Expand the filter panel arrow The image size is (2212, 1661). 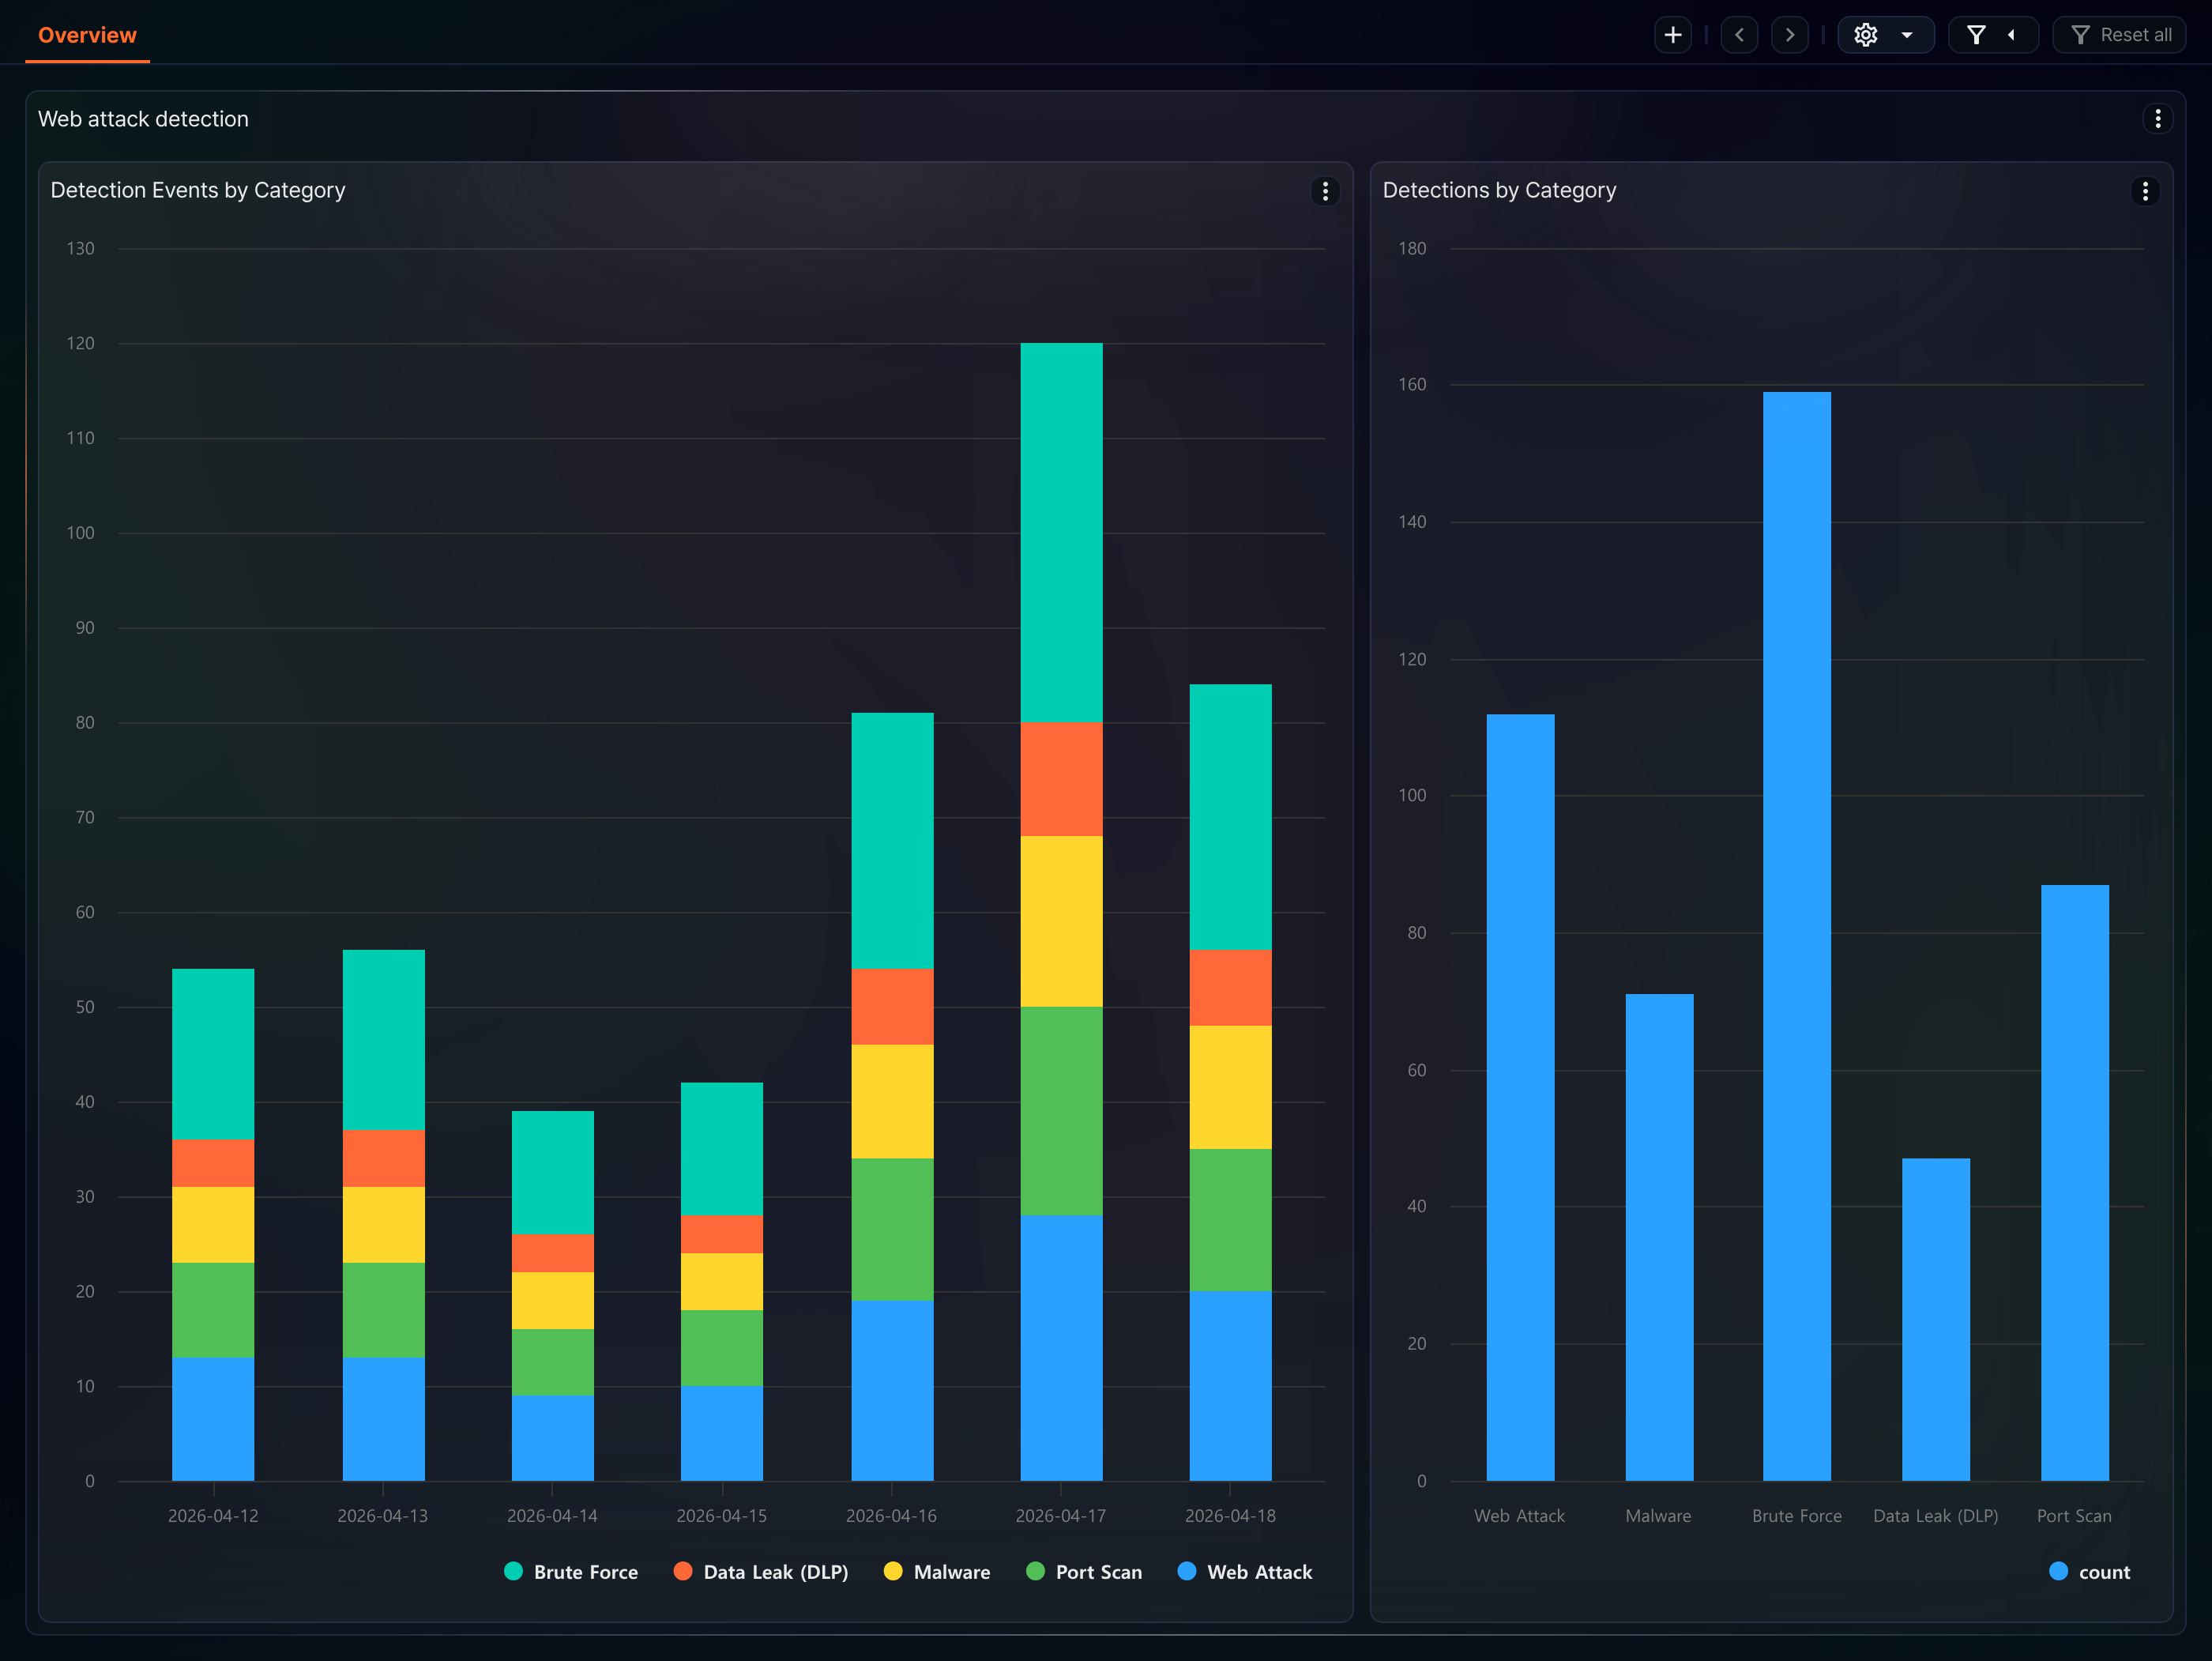click(x=2011, y=35)
